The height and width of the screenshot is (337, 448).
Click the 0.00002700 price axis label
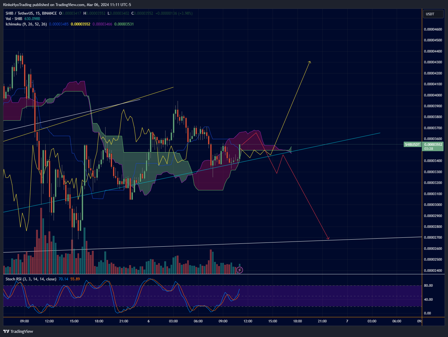pyautogui.click(x=433, y=237)
